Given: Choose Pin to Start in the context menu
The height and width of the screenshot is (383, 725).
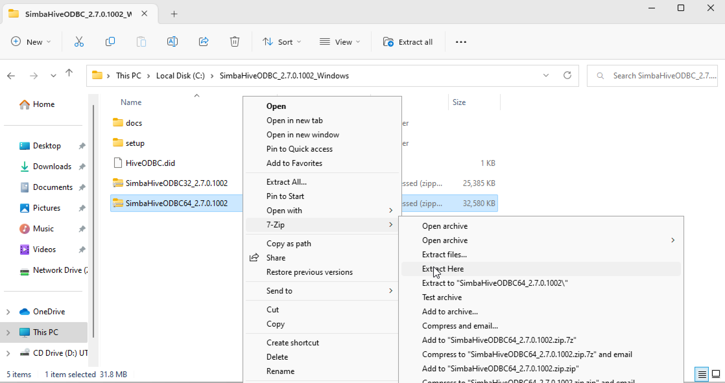Looking at the screenshot, I should coord(322,196).
